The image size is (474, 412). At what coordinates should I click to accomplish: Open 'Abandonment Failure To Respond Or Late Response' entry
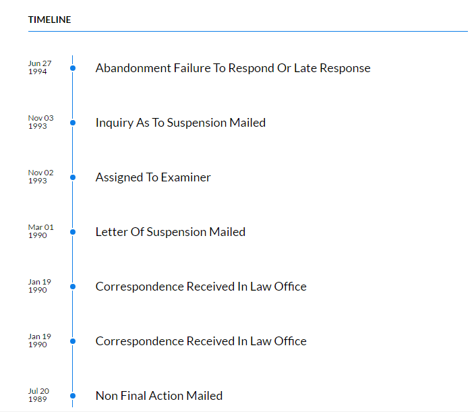[233, 68]
